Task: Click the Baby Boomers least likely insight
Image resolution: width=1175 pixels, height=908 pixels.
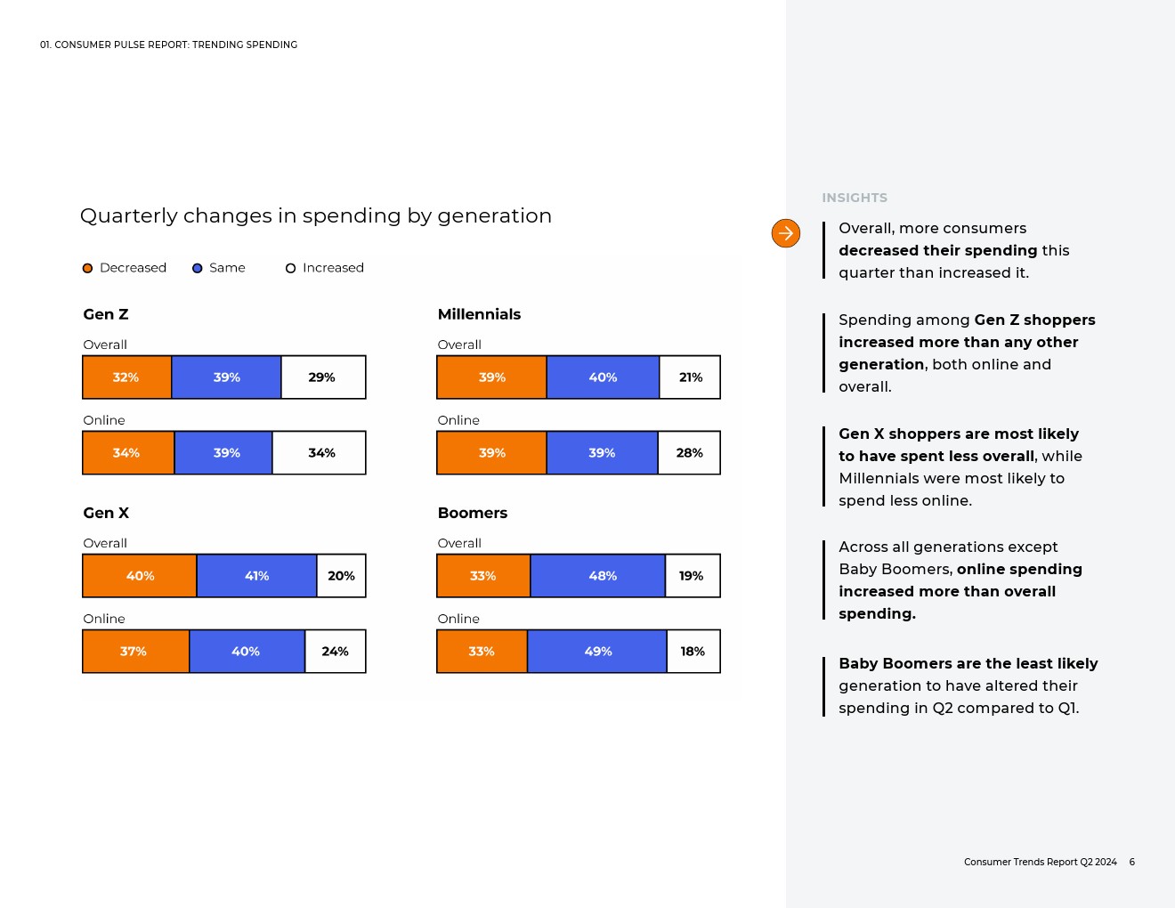Action: (x=968, y=685)
